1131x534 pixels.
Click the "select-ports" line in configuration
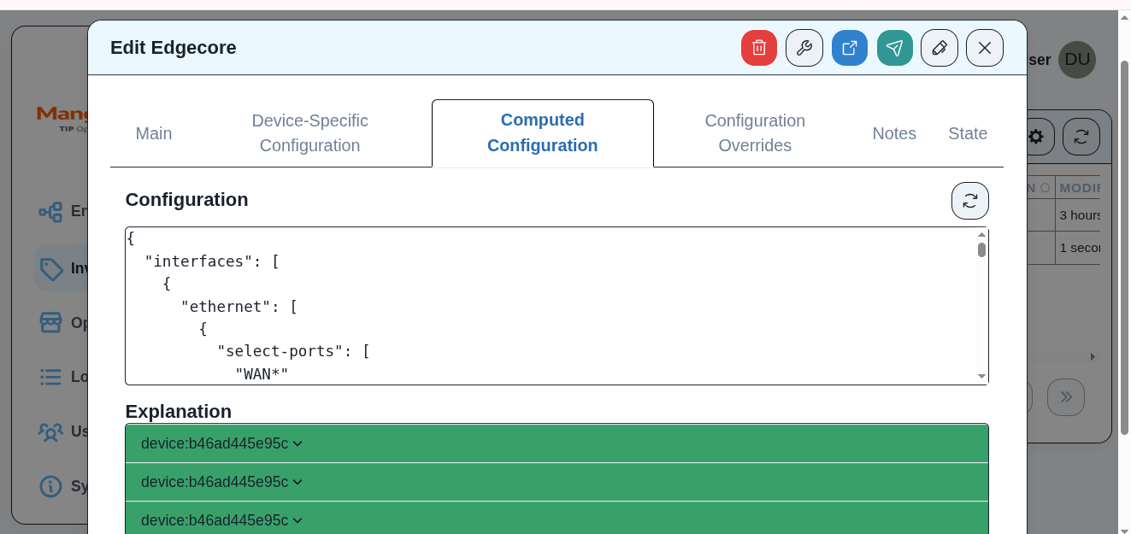[293, 351]
